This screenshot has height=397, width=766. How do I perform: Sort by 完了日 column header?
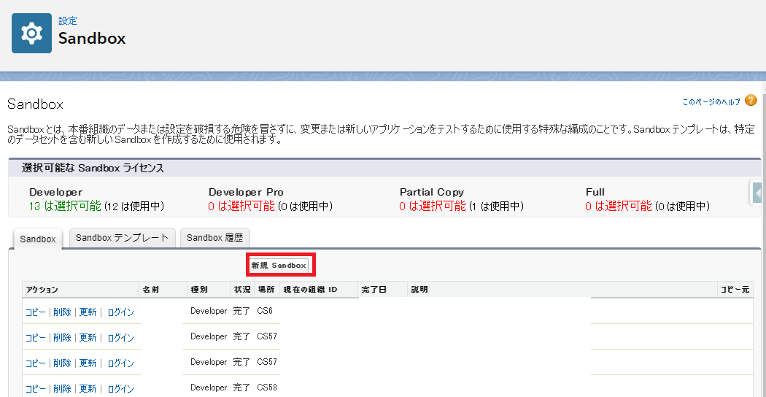tap(382, 290)
